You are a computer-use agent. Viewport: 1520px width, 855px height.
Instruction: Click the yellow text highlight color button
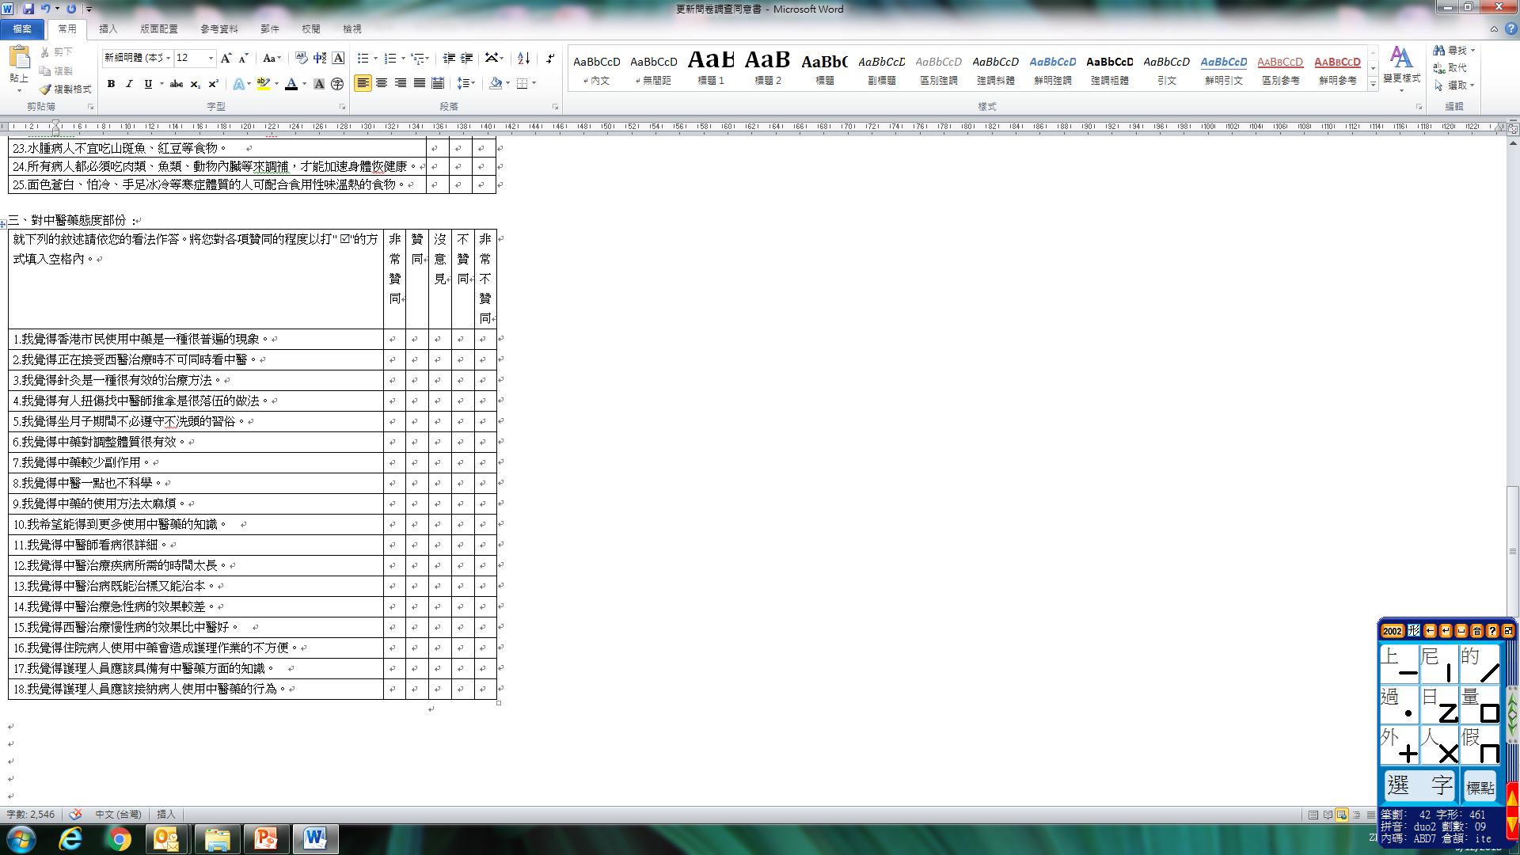264,84
